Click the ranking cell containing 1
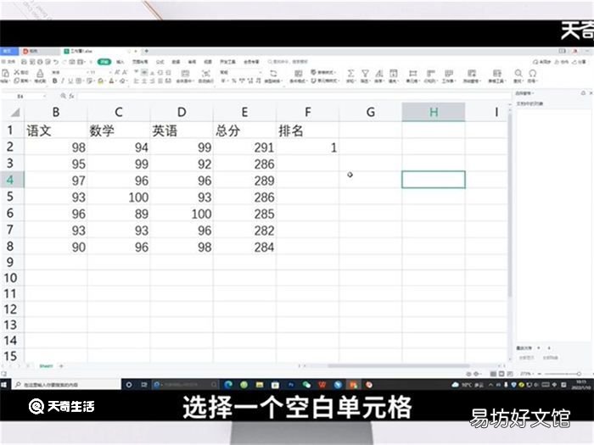Screen dimensions: 594x445 307,147
